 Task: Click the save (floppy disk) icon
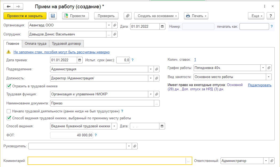(53, 16)
